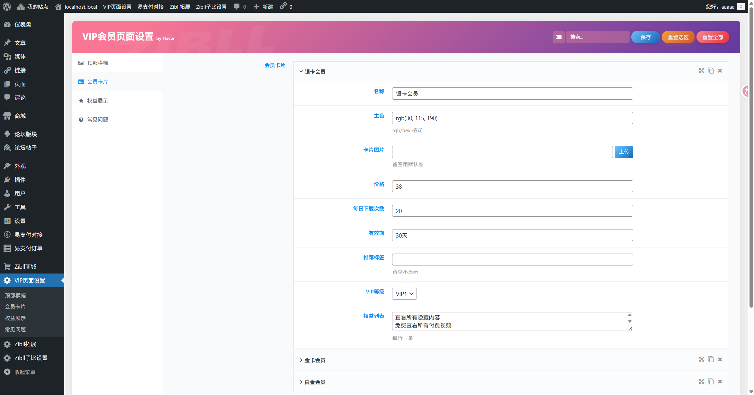The image size is (754, 395).
Task: Remove the 白金会员 card with the X
Action: point(720,382)
